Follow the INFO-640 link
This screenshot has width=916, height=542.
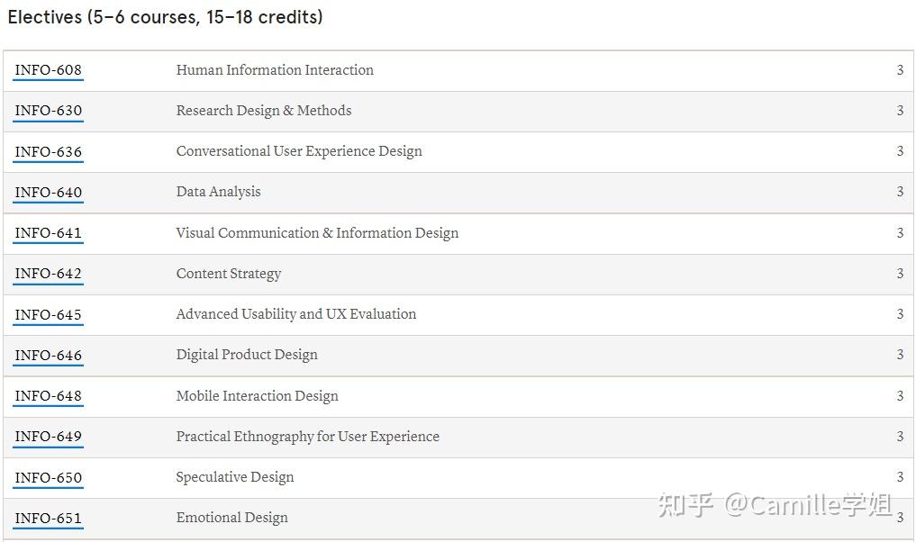click(x=48, y=192)
